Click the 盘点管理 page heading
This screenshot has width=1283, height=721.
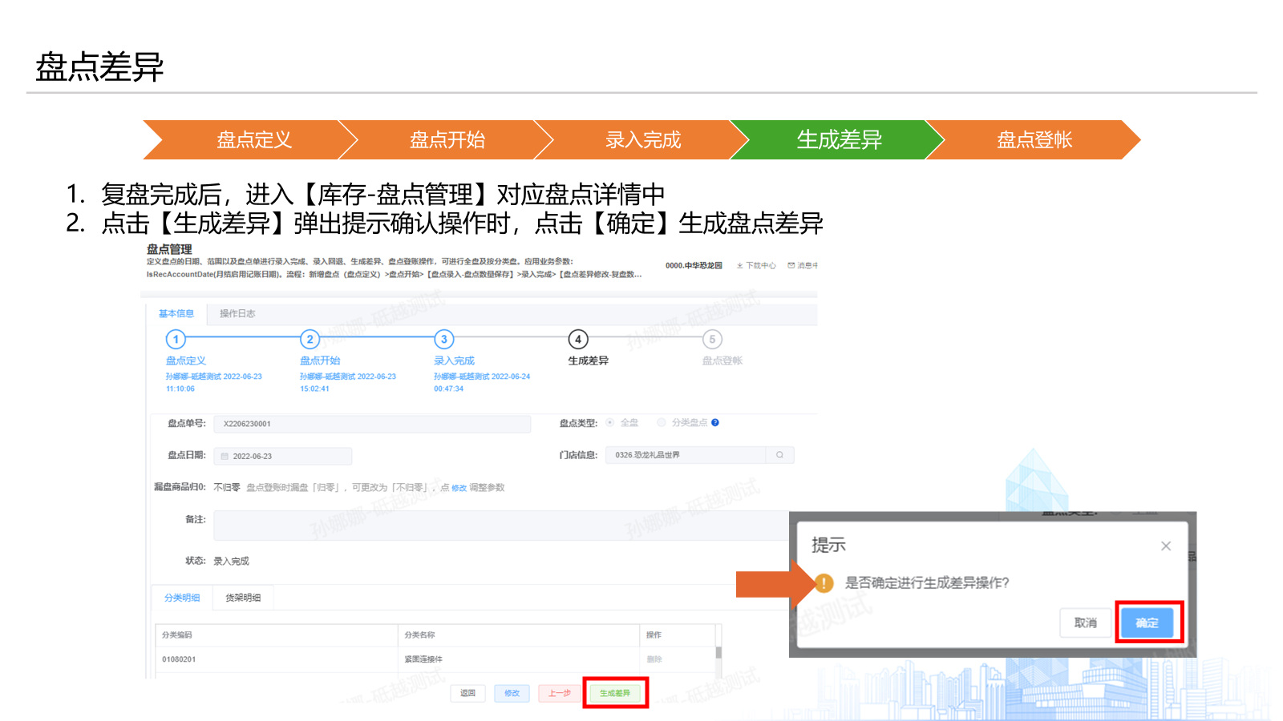(169, 249)
